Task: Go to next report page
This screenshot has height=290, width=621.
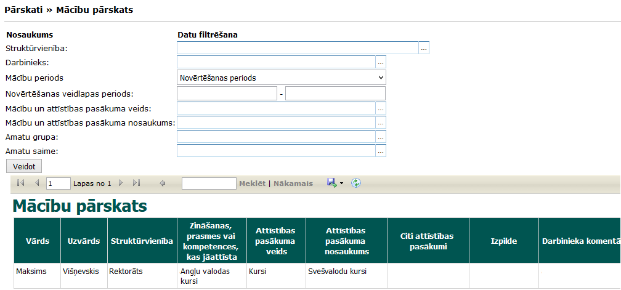Action: pos(121,183)
